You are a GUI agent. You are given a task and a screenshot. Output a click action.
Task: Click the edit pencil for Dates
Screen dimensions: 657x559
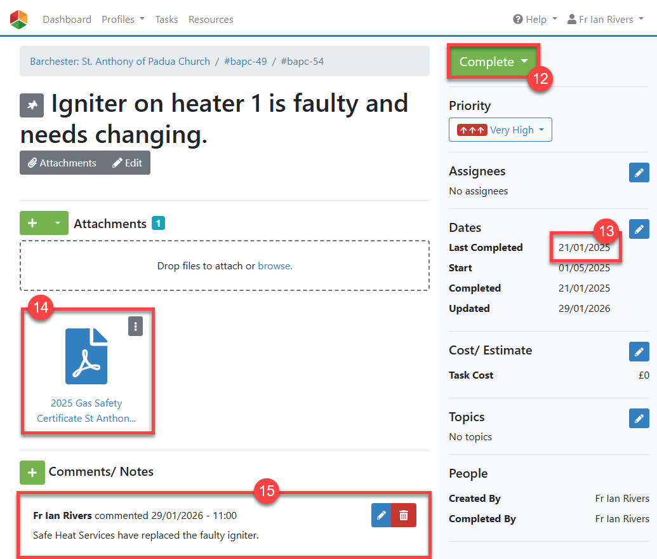[639, 229]
